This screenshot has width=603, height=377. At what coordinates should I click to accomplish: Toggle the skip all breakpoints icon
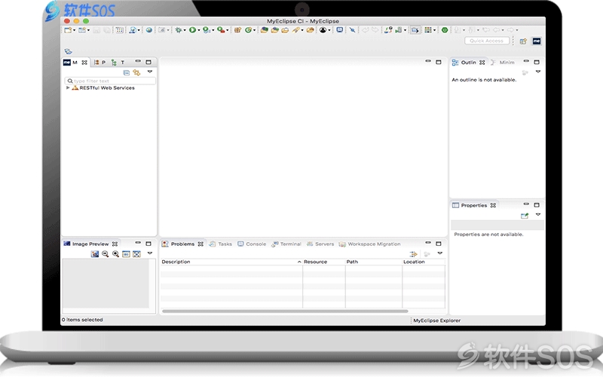tap(352, 30)
